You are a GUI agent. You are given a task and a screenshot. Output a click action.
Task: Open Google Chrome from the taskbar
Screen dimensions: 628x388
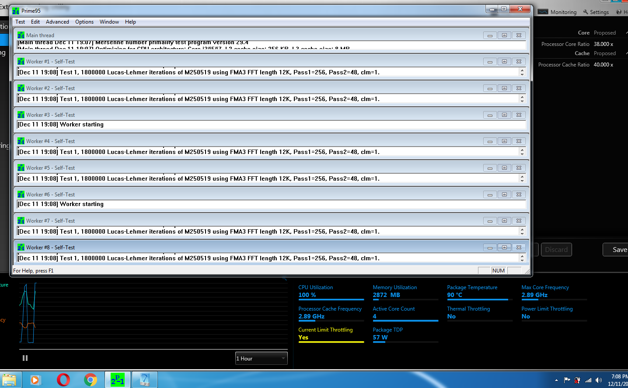click(x=91, y=380)
